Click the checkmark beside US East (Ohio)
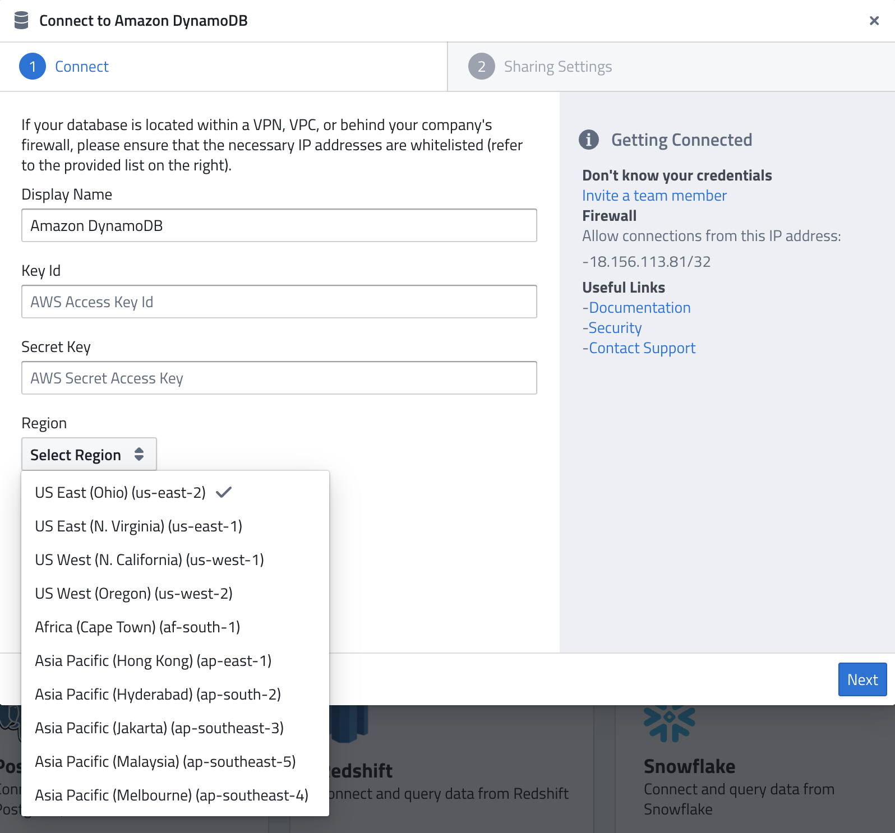 tap(224, 492)
